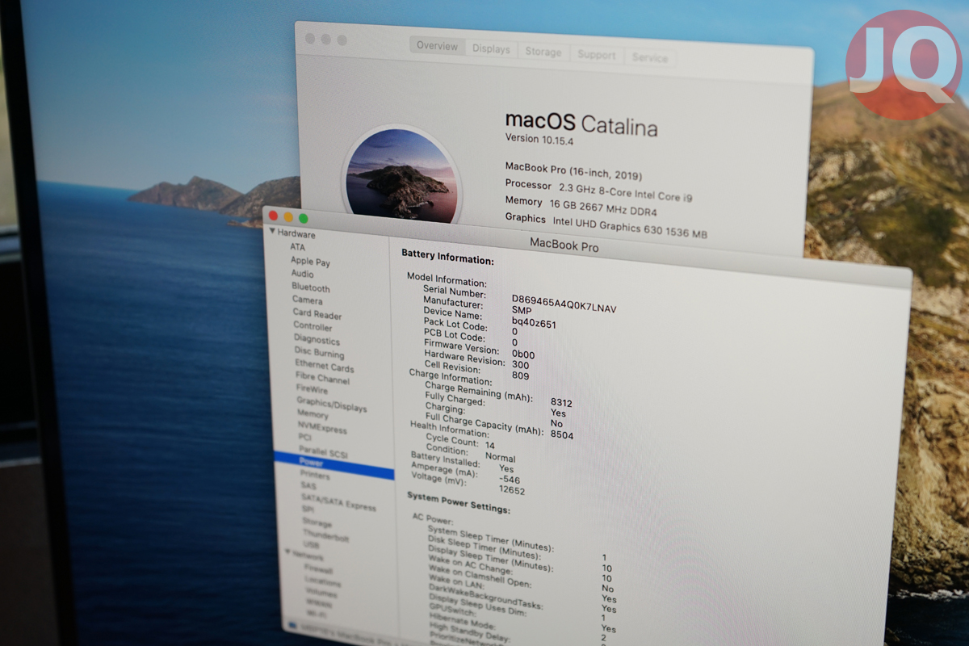Click the cell revision value "809"
The height and width of the screenshot is (646, 969).
(520, 375)
